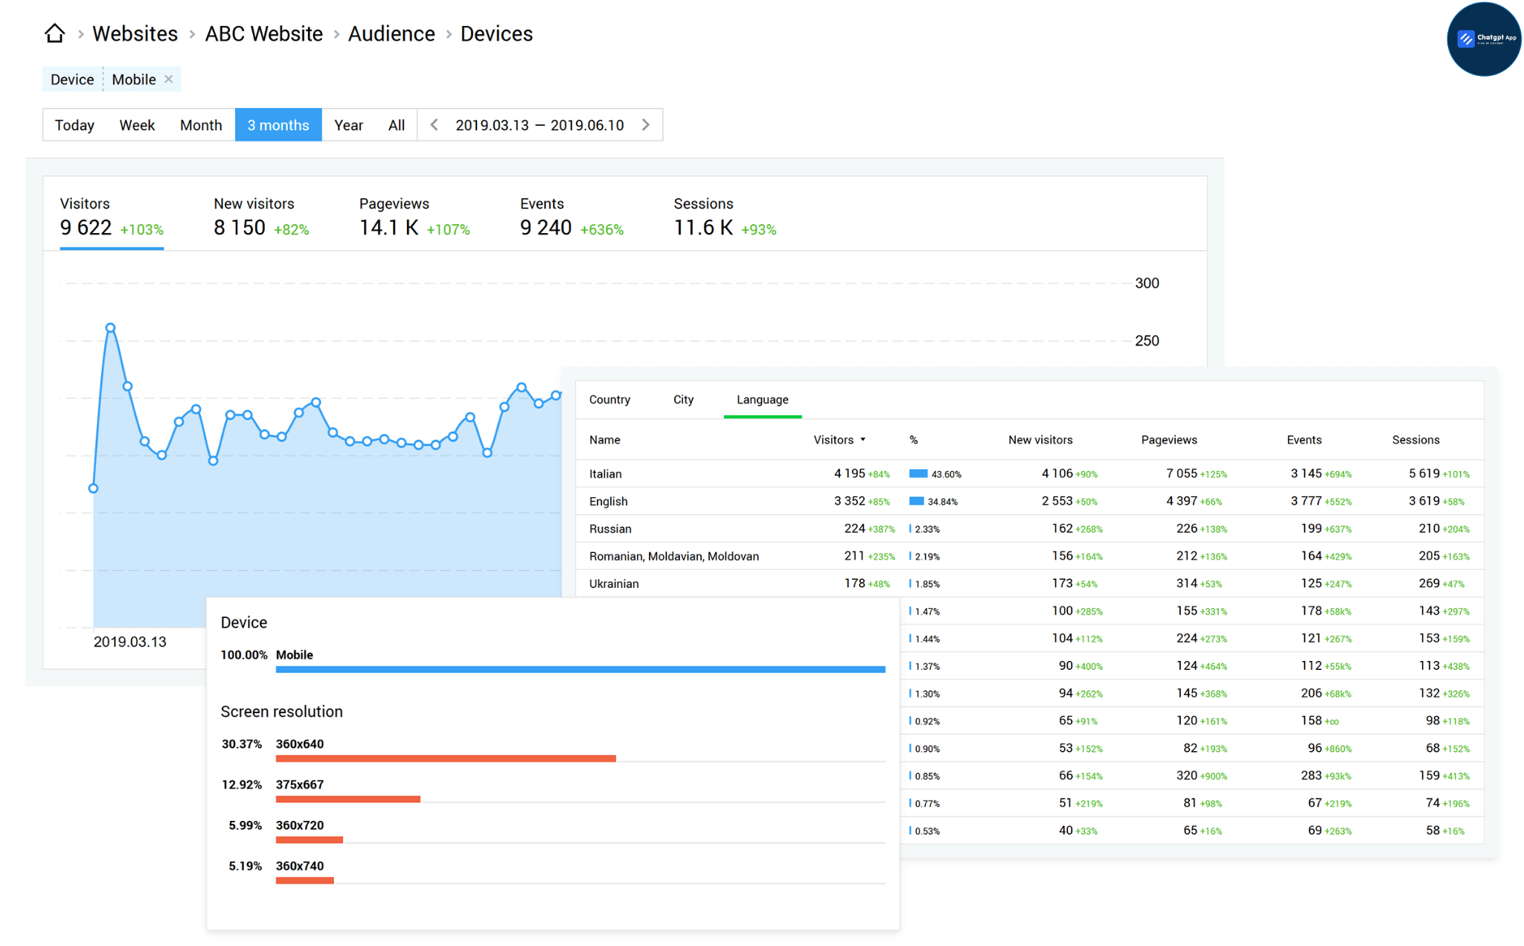
Task: Open the Audience breadcrumb link
Action: pos(391,33)
